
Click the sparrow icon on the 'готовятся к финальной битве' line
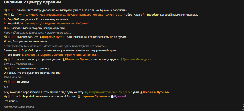[x=20, y=96]
